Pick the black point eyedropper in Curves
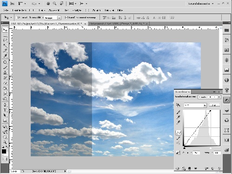The width and height of the screenshot is (232, 174). [x=178, y=112]
